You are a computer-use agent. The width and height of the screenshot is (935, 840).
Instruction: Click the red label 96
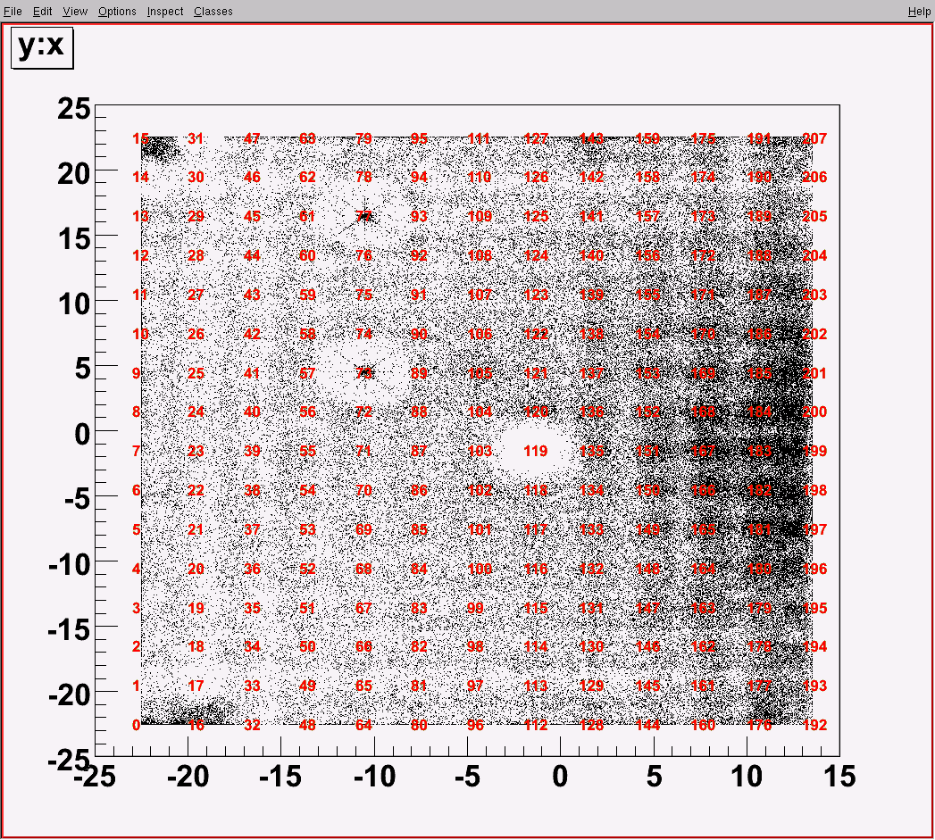(475, 726)
